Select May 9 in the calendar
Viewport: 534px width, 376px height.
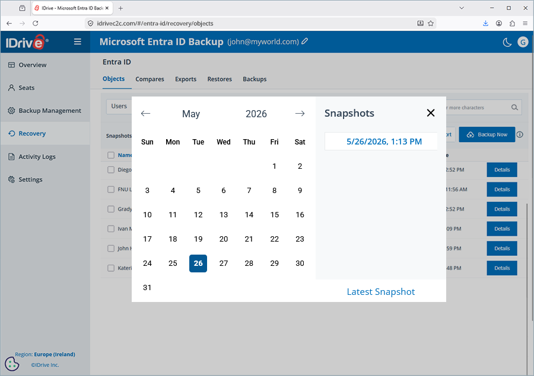click(x=300, y=191)
